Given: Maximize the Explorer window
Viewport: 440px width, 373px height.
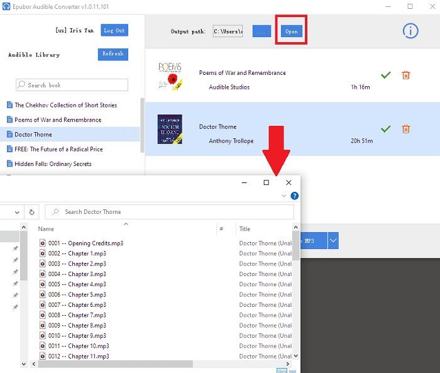Looking at the screenshot, I should [x=267, y=182].
